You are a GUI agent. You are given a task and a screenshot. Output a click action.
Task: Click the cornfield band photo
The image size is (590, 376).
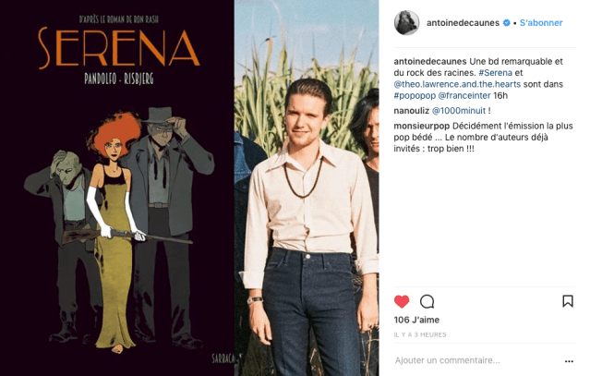[x=307, y=188]
